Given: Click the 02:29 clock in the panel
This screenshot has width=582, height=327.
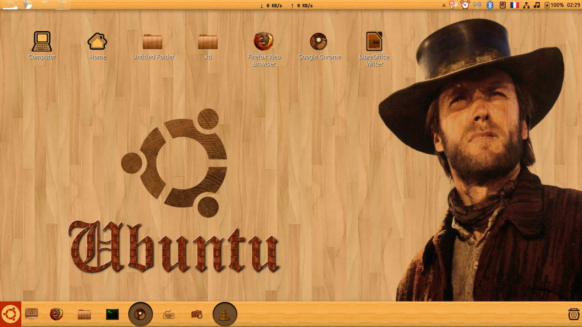Looking at the screenshot, I should coord(573,5).
